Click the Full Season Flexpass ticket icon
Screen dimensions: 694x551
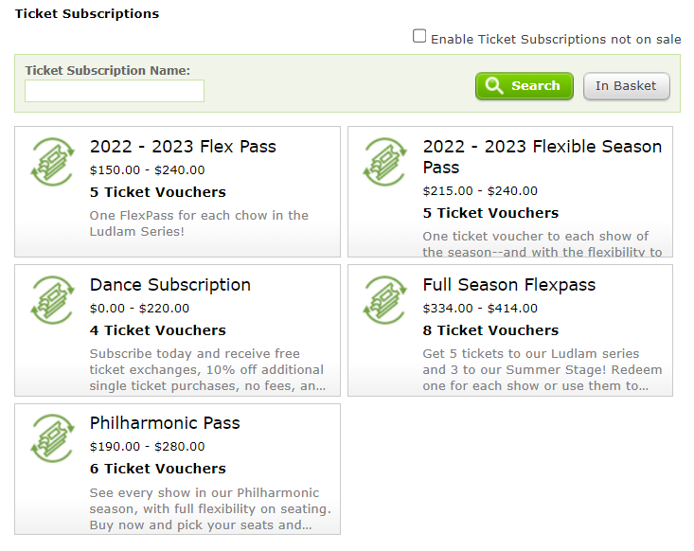[x=386, y=300]
